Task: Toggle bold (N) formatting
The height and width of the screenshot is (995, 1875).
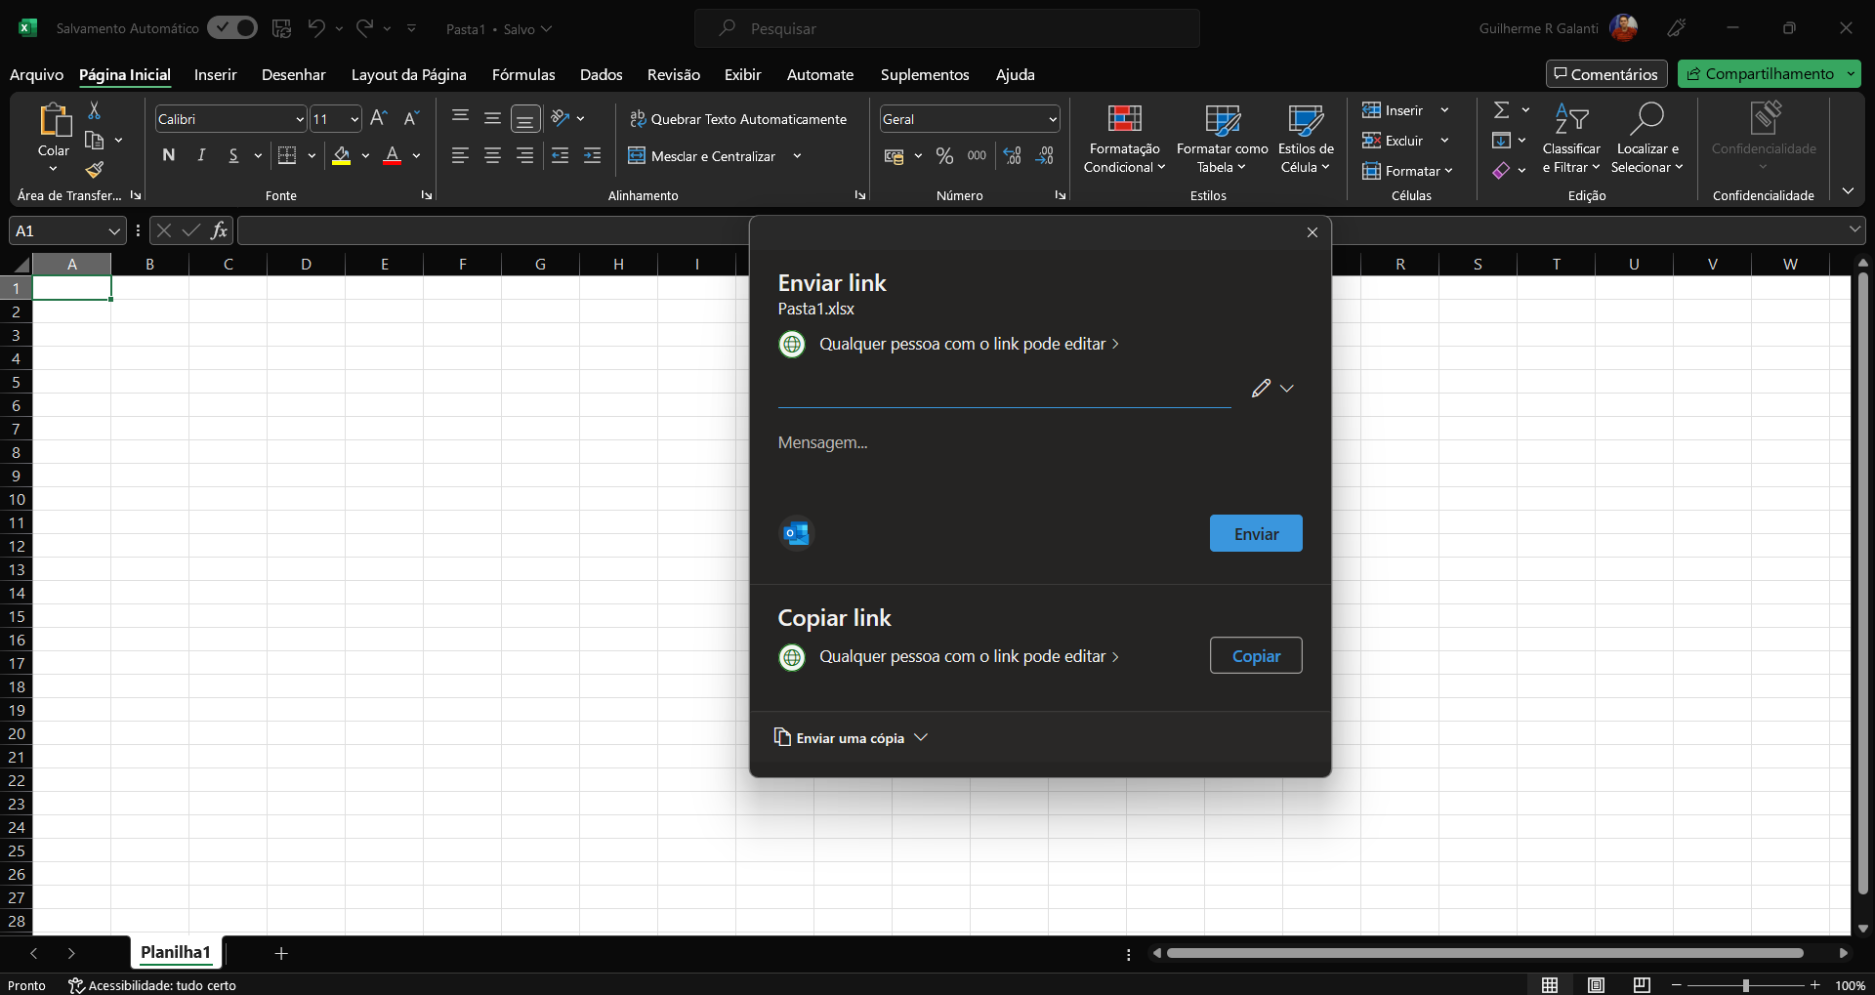Action: pyautogui.click(x=169, y=155)
